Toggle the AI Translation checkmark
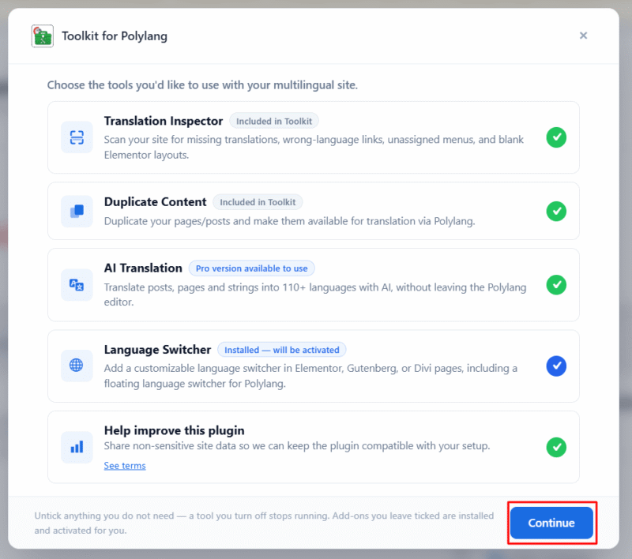This screenshot has height=559, width=632. (x=556, y=285)
